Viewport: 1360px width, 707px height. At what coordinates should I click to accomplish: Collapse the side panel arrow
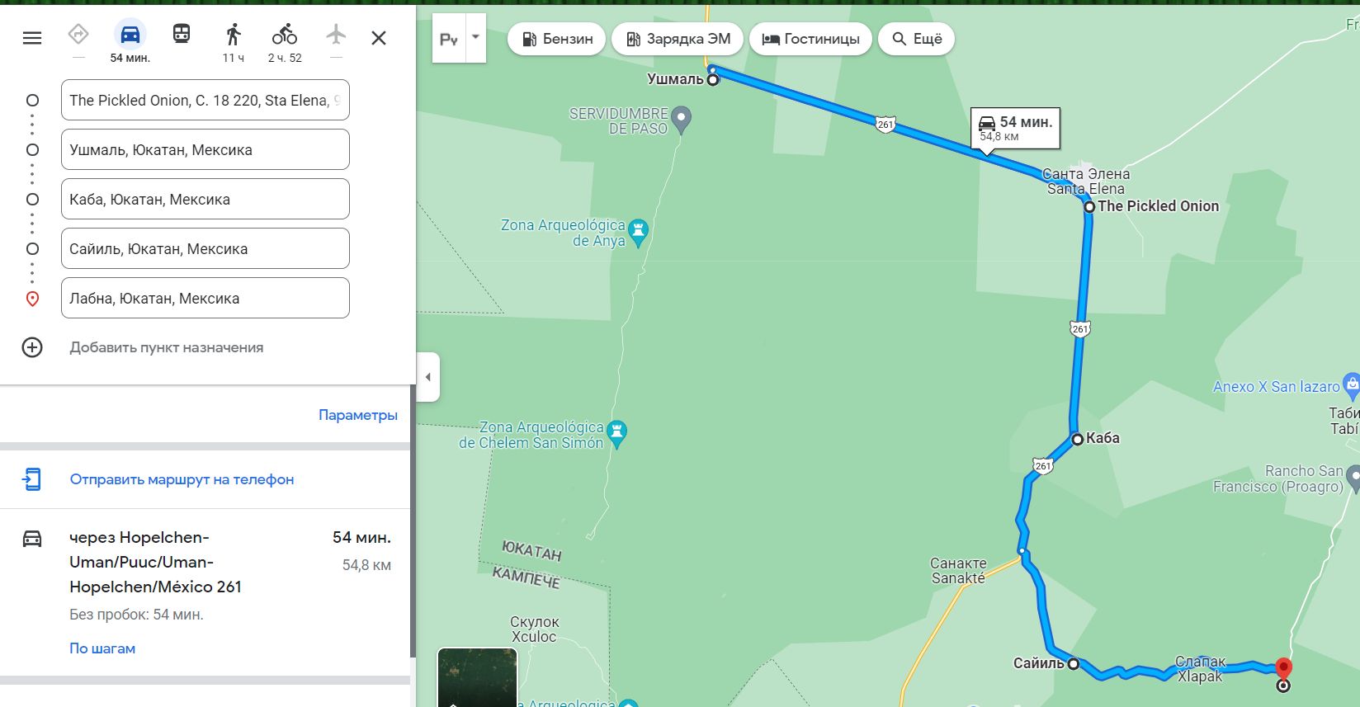coord(427,377)
